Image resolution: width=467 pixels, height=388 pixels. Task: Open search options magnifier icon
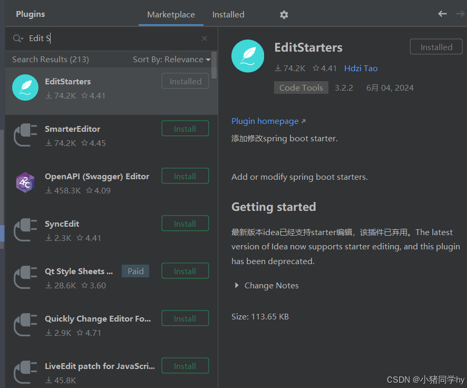[18, 38]
